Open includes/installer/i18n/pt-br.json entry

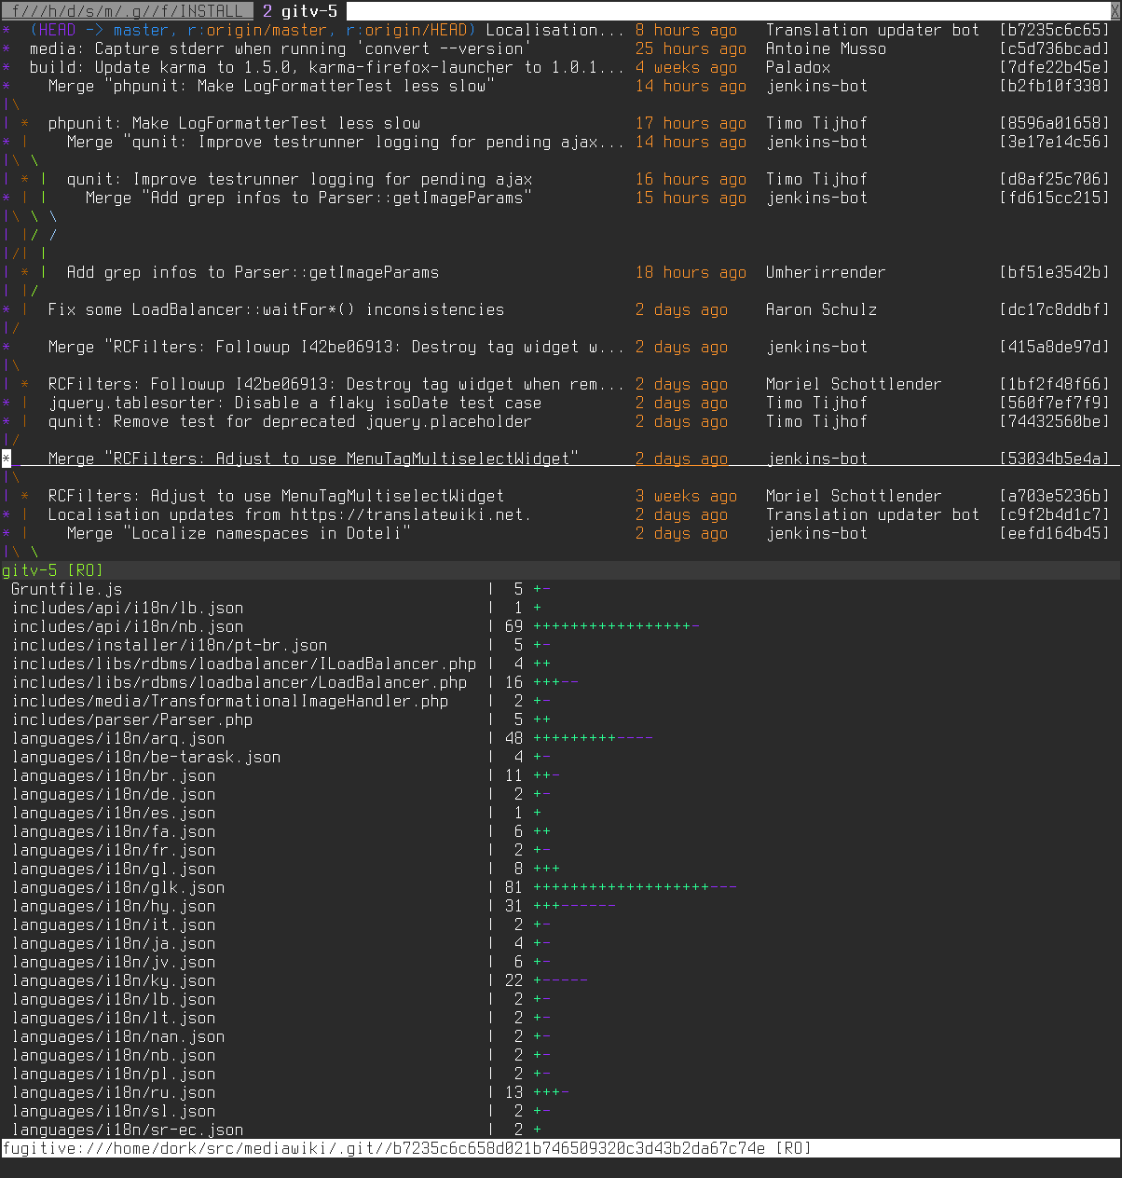tap(170, 645)
